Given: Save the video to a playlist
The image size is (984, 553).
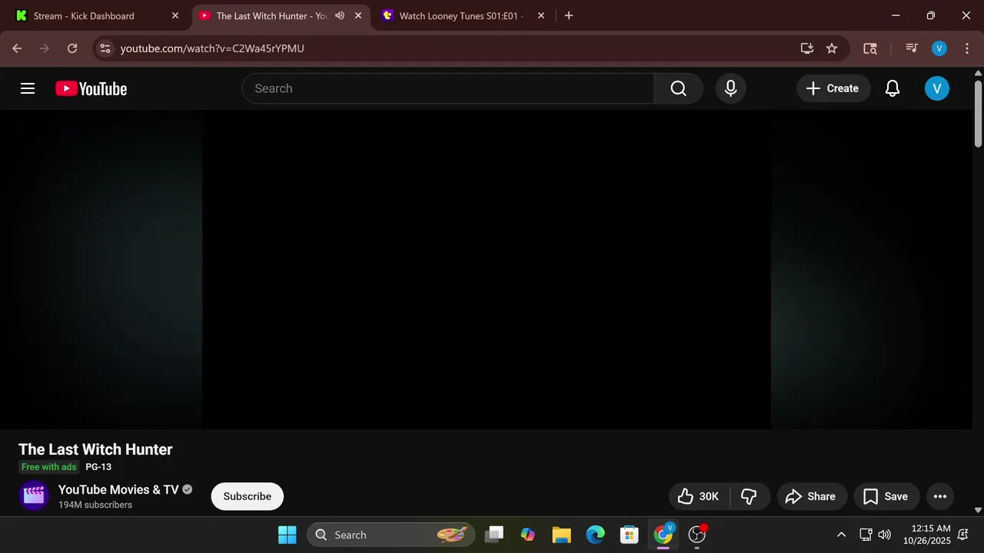Looking at the screenshot, I should [x=886, y=496].
